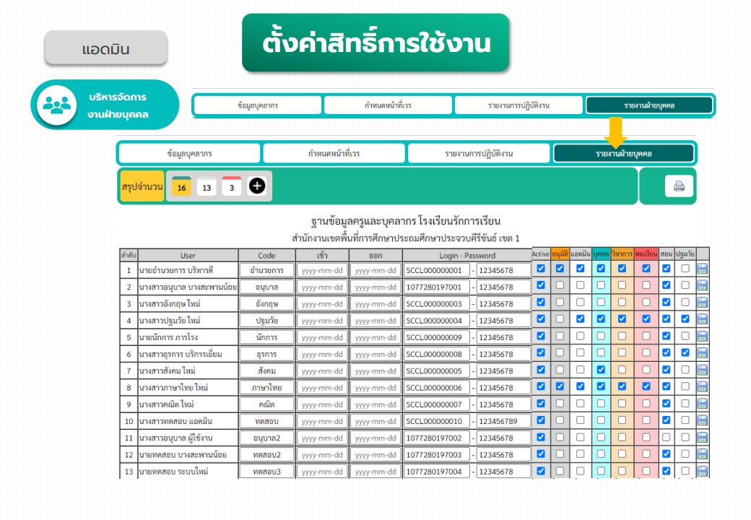
Task: Open ข้อมูลบุคลากร tab above the สรุปจำนวน bar
Action: (x=189, y=153)
